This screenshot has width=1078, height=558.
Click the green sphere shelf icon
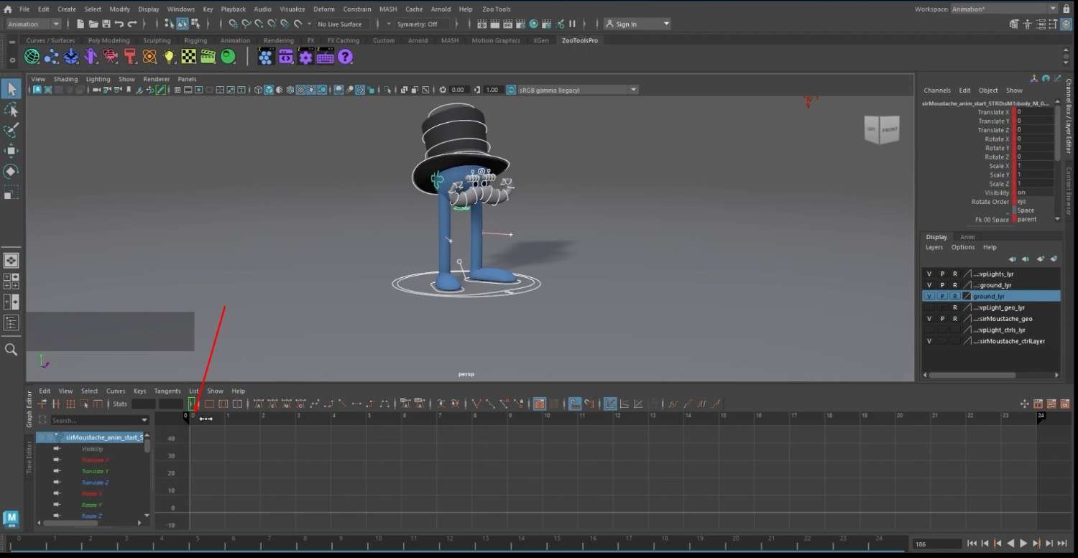[228, 57]
